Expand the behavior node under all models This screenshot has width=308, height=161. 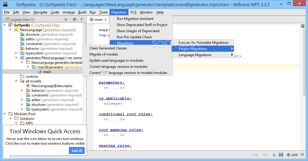coord(22,90)
